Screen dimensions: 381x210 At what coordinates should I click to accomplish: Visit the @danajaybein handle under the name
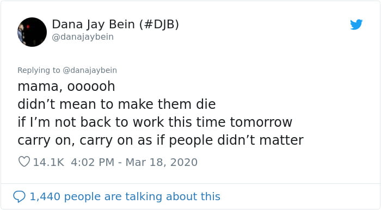(83, 37)
